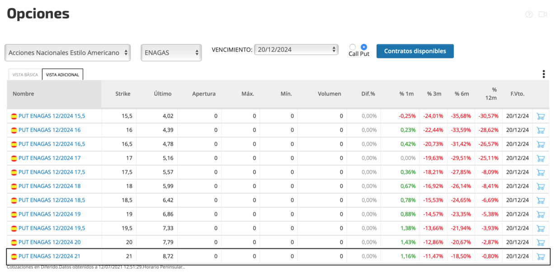Add PUT ENAGAS 12/2024 18 to cart
Viewport: 556px width, 276px height.
(x=540, y=186)
